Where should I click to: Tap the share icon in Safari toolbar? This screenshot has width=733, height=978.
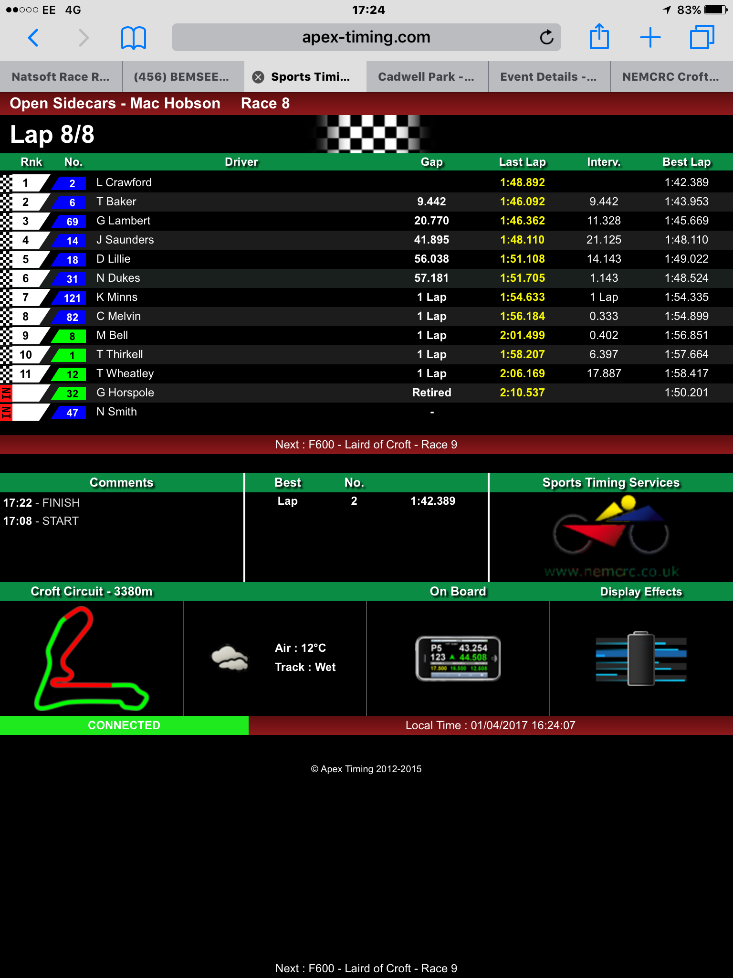(599, 36)
